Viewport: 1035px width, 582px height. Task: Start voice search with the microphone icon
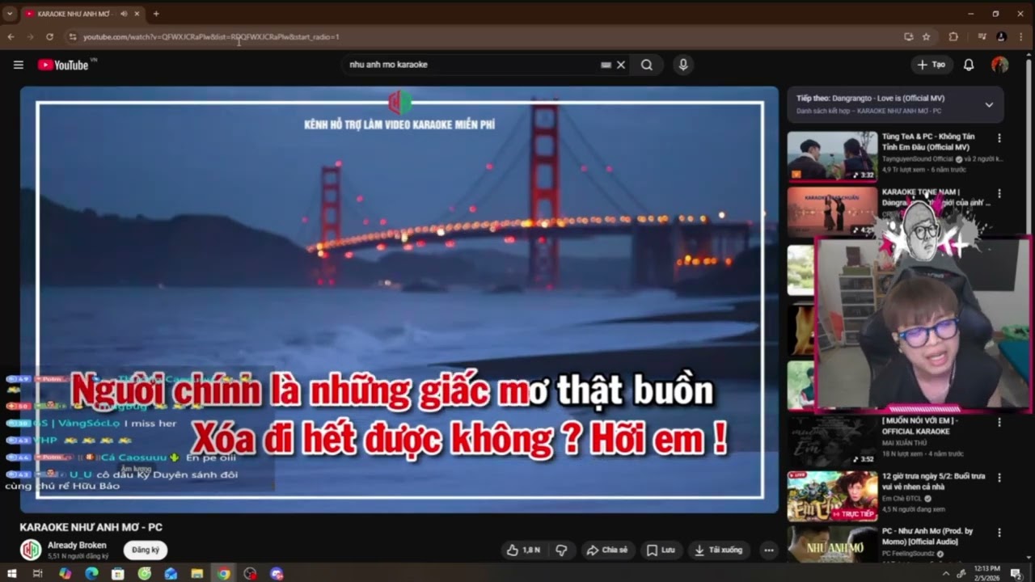683,65
